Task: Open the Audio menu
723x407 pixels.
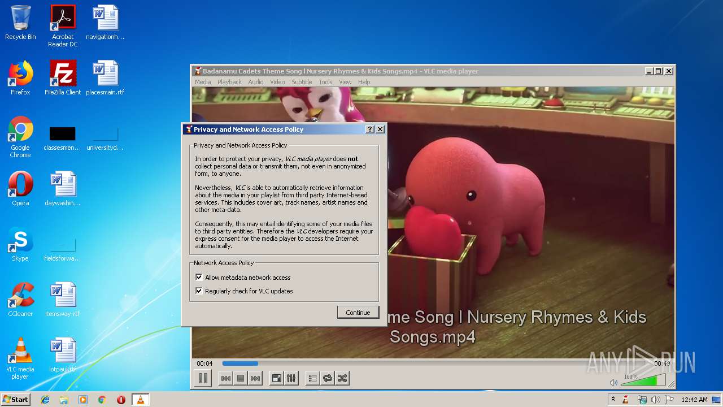Action: 256,82
